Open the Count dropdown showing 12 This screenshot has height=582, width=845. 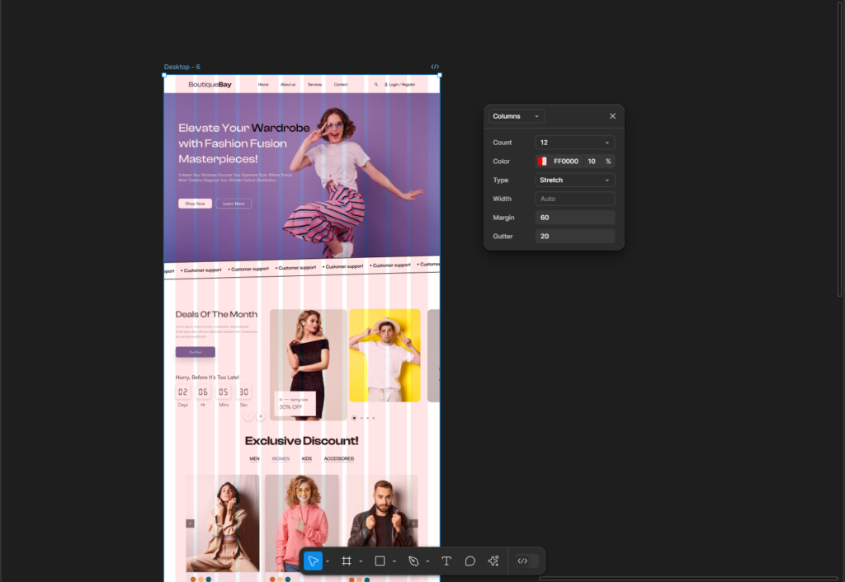(575, 143)
